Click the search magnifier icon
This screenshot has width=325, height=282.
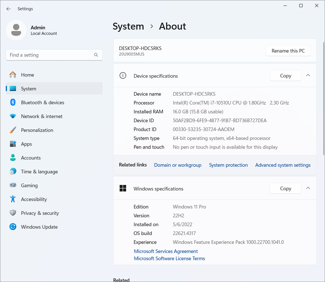(96, 55)
